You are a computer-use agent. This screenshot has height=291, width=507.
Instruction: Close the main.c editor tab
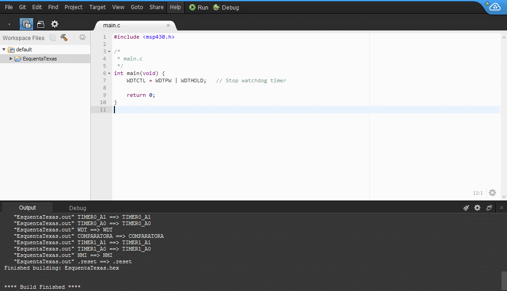(168, 25)
